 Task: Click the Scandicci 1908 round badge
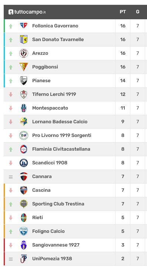24,163
